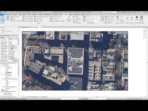Click view scale 1:100 on control bar

(24, 97)
